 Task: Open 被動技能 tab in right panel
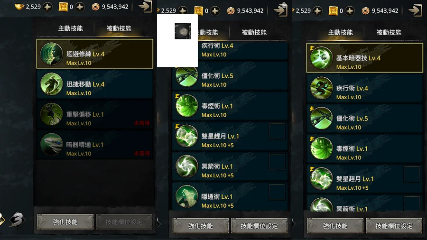coord(389,33)
